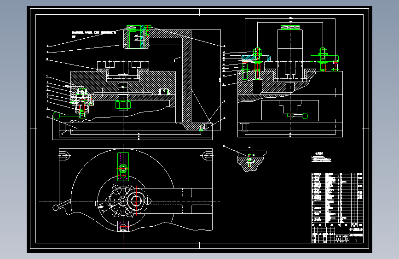Click the green knurled cap atop the side view
Screen dimensions: 399x259
point(290,27)
